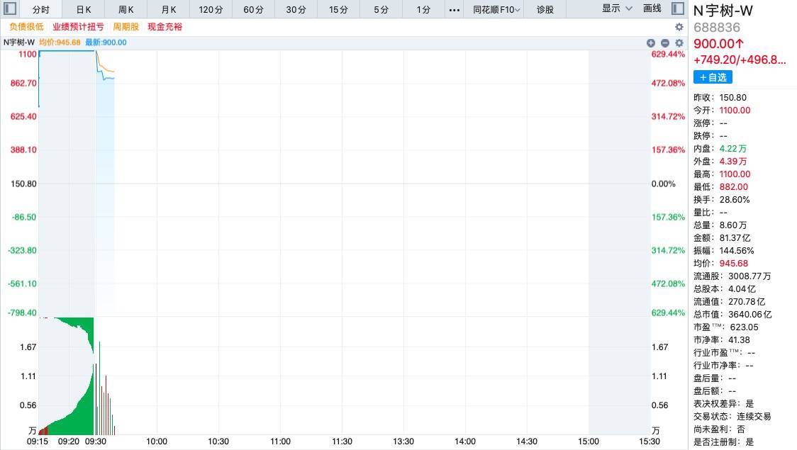This screenshot has height=450, width=797.
Task: Open more time periods ellipsis
Action: coord(455,10)
